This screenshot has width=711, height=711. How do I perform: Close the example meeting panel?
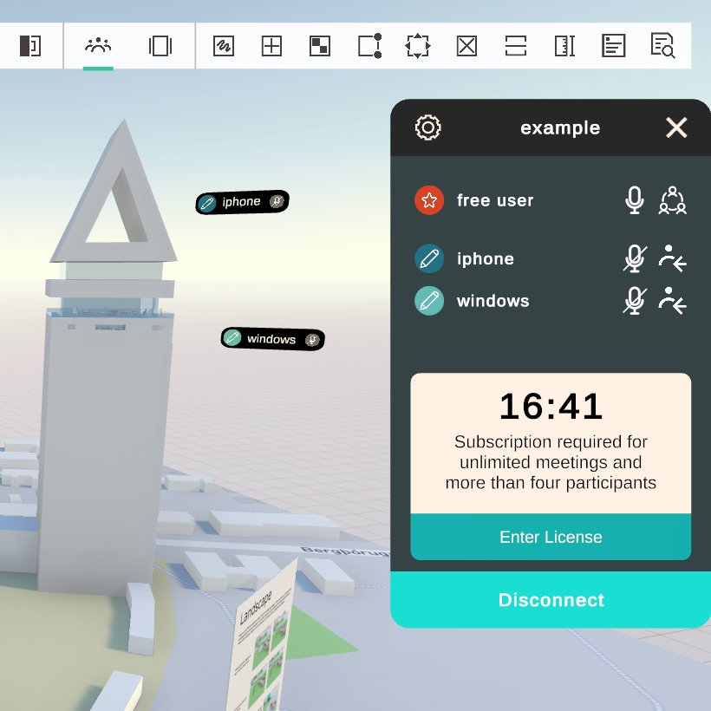(676, 127)
